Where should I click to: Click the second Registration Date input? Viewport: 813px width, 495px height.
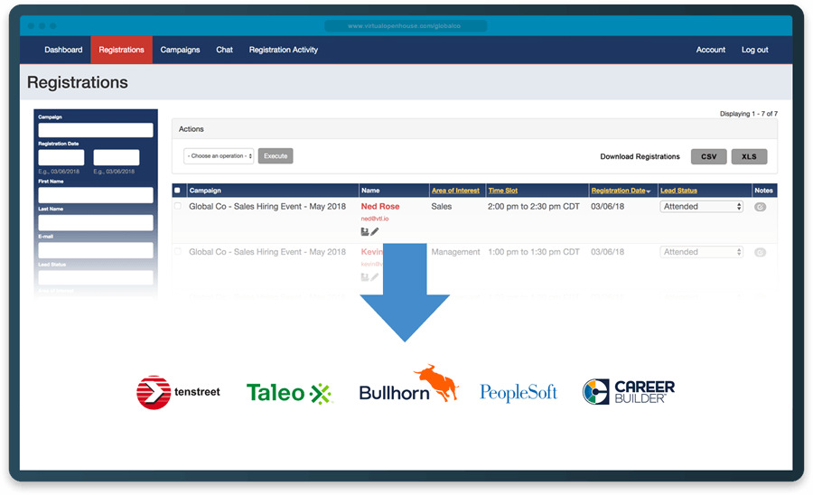[x=117, y=157]
